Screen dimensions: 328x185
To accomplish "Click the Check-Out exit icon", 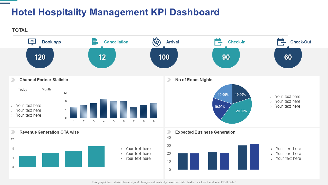I will point(281,42).
